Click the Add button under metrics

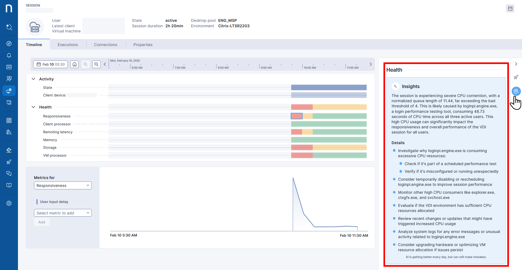pyautogui.click(x=42, y=222)
